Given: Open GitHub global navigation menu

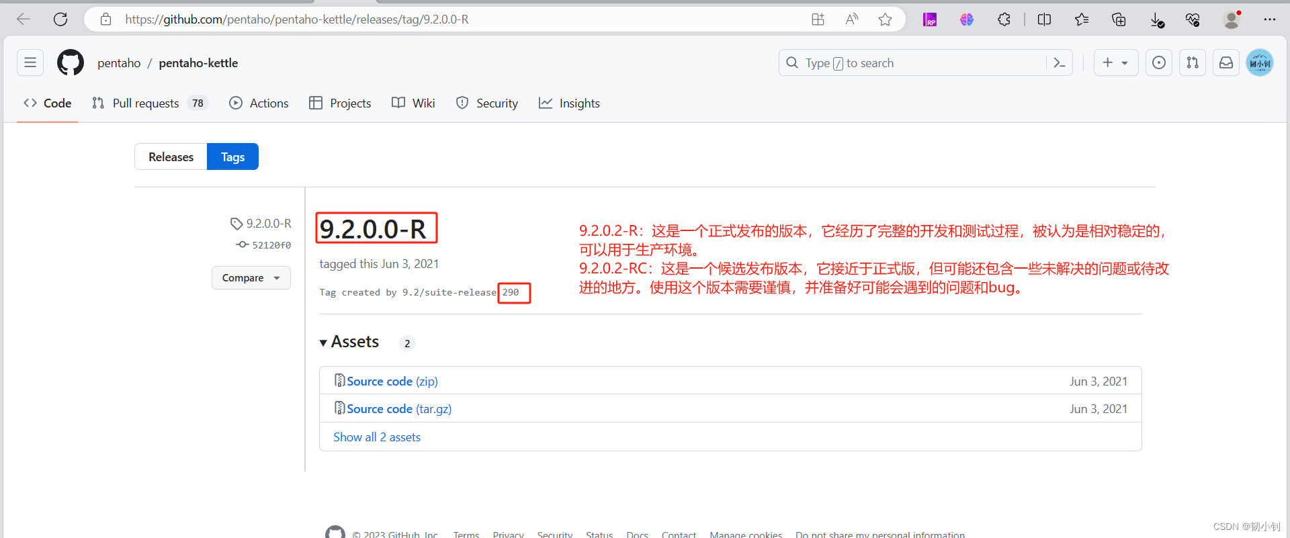Looking at the screenshot, I should (x=30, y=62).
